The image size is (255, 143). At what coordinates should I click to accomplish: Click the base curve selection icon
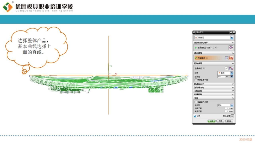(x=231, y=58)
